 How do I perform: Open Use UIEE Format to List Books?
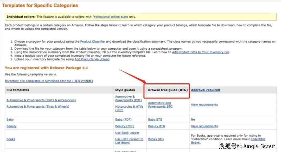pos(129,141)
